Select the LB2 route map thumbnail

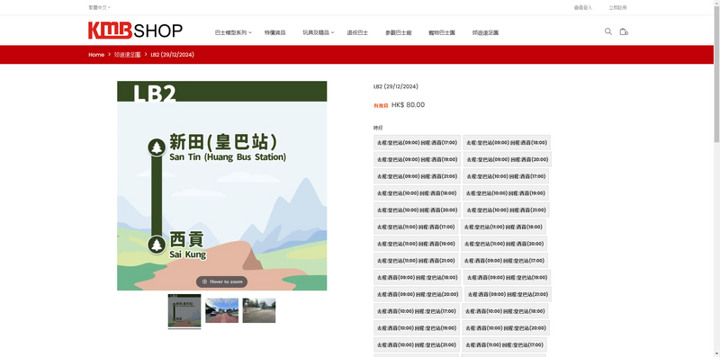tap(184, 311)
